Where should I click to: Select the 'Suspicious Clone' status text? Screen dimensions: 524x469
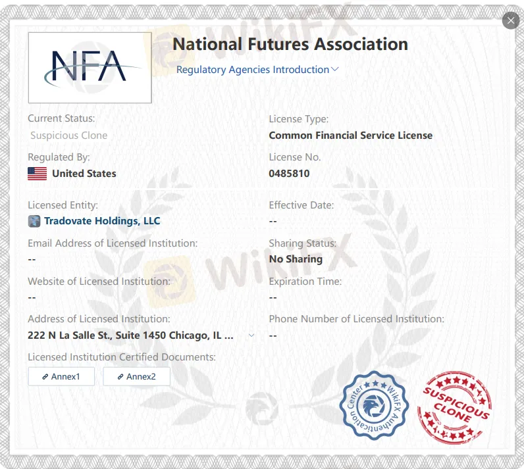(69, 136)
